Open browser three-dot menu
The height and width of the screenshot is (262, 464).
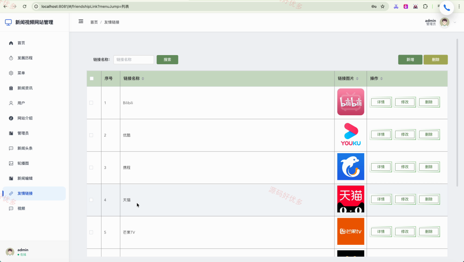pyautogui.click(x=459, y=6)
